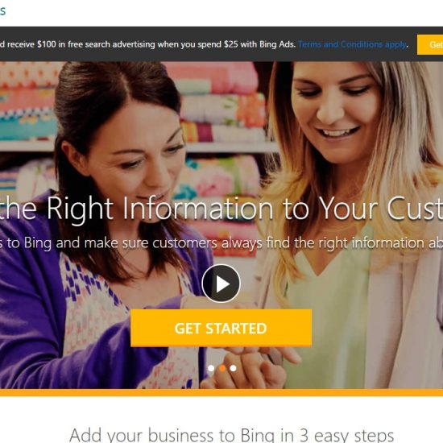Click the yellow Get button in promo bar
Image resolution: width=443 pixels, height=443 pixels.
430,44
